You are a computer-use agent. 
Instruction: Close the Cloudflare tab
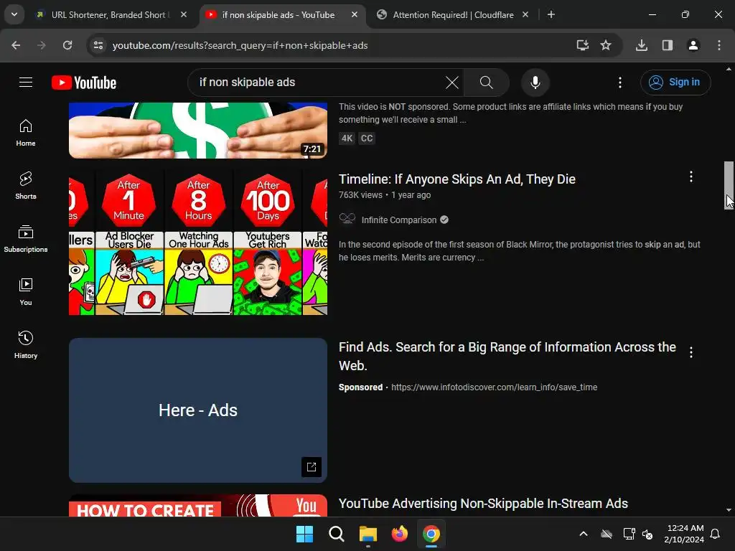point(525,15)
